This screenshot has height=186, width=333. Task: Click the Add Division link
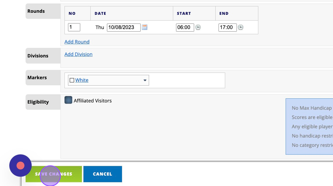[78, 54]
